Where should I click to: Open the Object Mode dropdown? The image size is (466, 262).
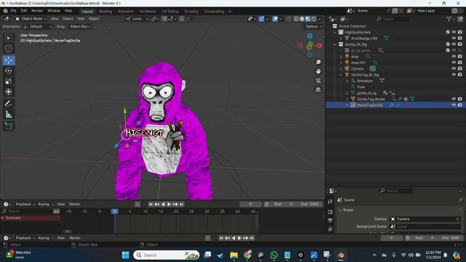tap(31, 19)
